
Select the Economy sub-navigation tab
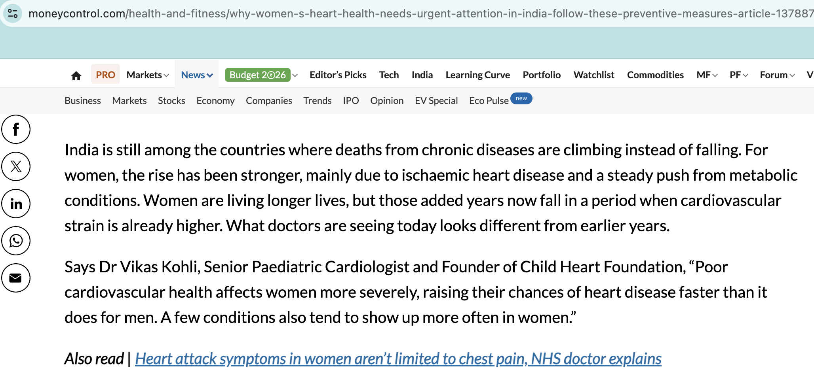click(x=215, y=101)
